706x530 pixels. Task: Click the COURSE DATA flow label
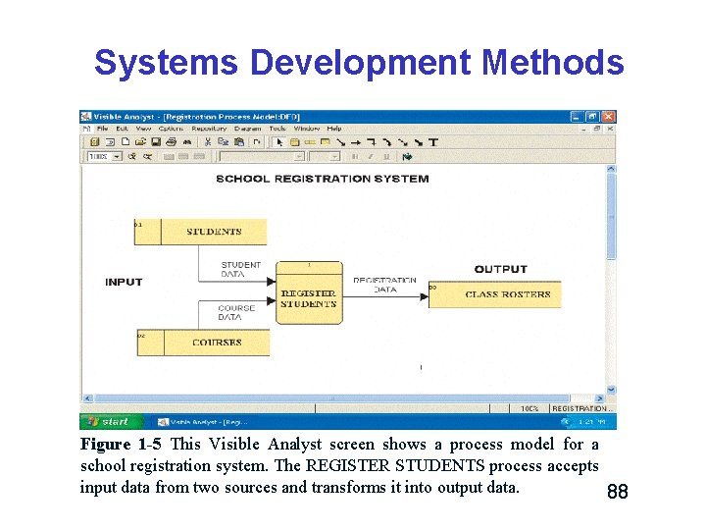pyautogui.click(x=236, y=312)
